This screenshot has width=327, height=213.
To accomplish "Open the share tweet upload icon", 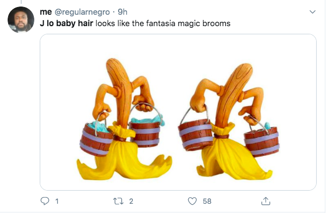I will [266, 201].
